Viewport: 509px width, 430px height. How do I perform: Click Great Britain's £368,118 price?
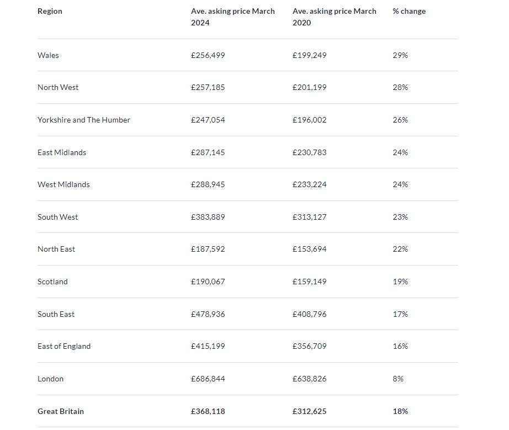tap(208, 411)
